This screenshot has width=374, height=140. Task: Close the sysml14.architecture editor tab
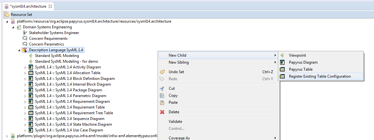pyautogui.click(x=50, y=6)
